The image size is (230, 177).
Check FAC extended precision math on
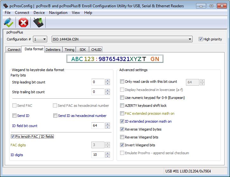[122, 113]
